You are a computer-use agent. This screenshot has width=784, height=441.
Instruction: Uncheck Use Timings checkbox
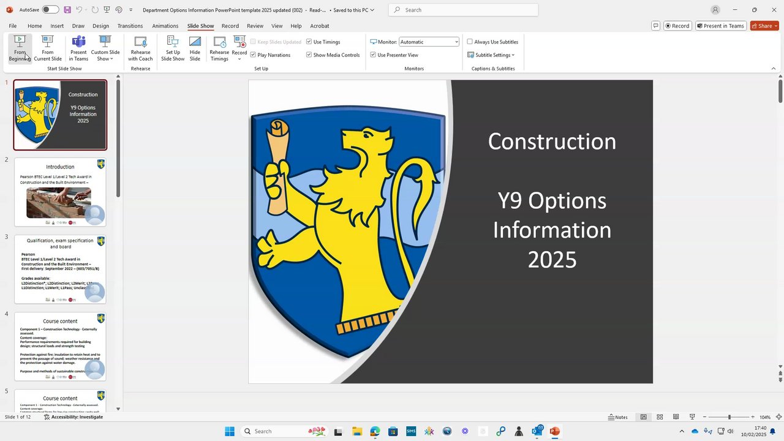309,42
